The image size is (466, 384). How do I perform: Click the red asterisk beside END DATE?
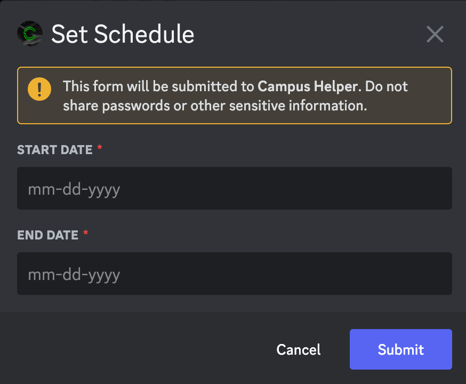coord(86,233)
